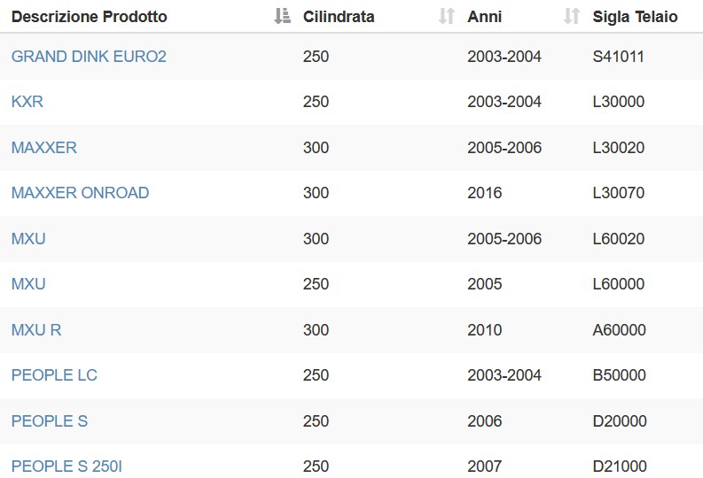The image size is (703, 478).
Task: Click the Cilindrata column header text
Action: point(339,17)
